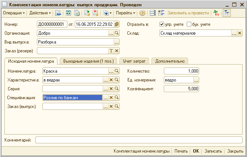
Task: Open the Перейти dropdown menu
Action: pyautogui.click(x=126, y=13)
